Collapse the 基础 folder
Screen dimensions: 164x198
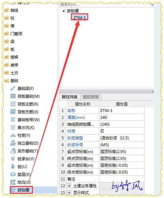(7, 81)
